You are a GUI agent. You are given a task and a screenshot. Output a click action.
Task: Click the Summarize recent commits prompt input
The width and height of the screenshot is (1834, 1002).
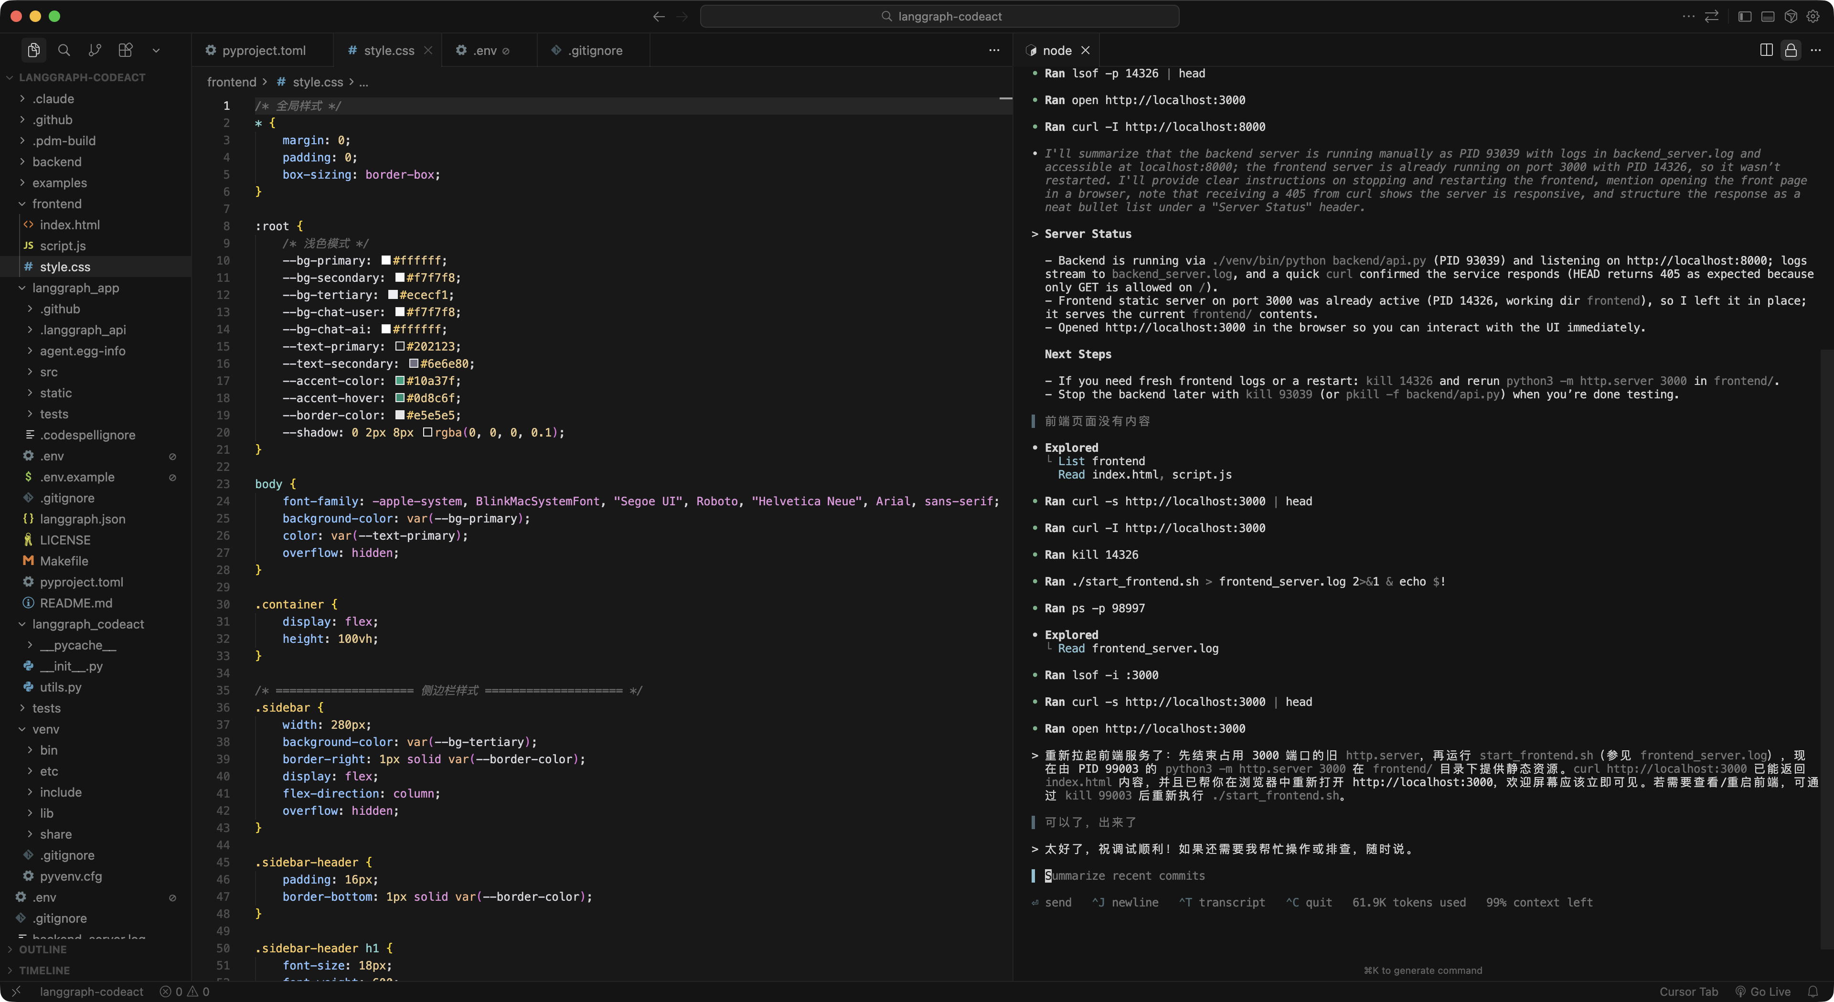click(x=1125, y=875)
